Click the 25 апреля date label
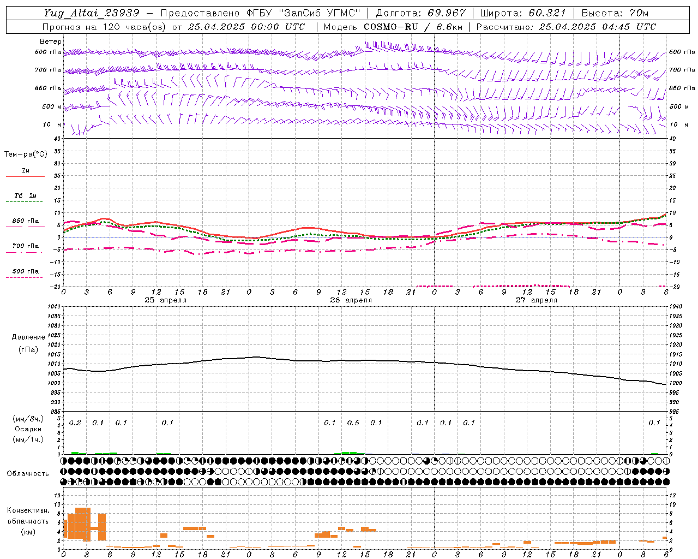Viewport: 698px width, 559px height. pos(166,300)
